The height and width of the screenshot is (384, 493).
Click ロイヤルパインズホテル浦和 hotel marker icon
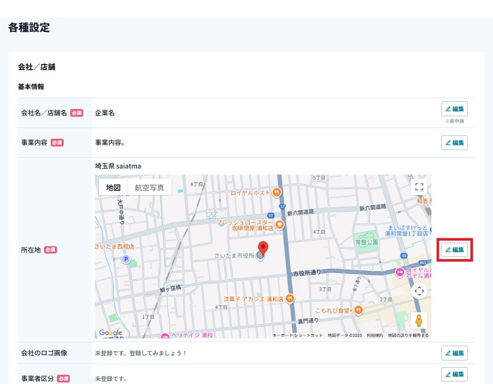tap(400, 272)
